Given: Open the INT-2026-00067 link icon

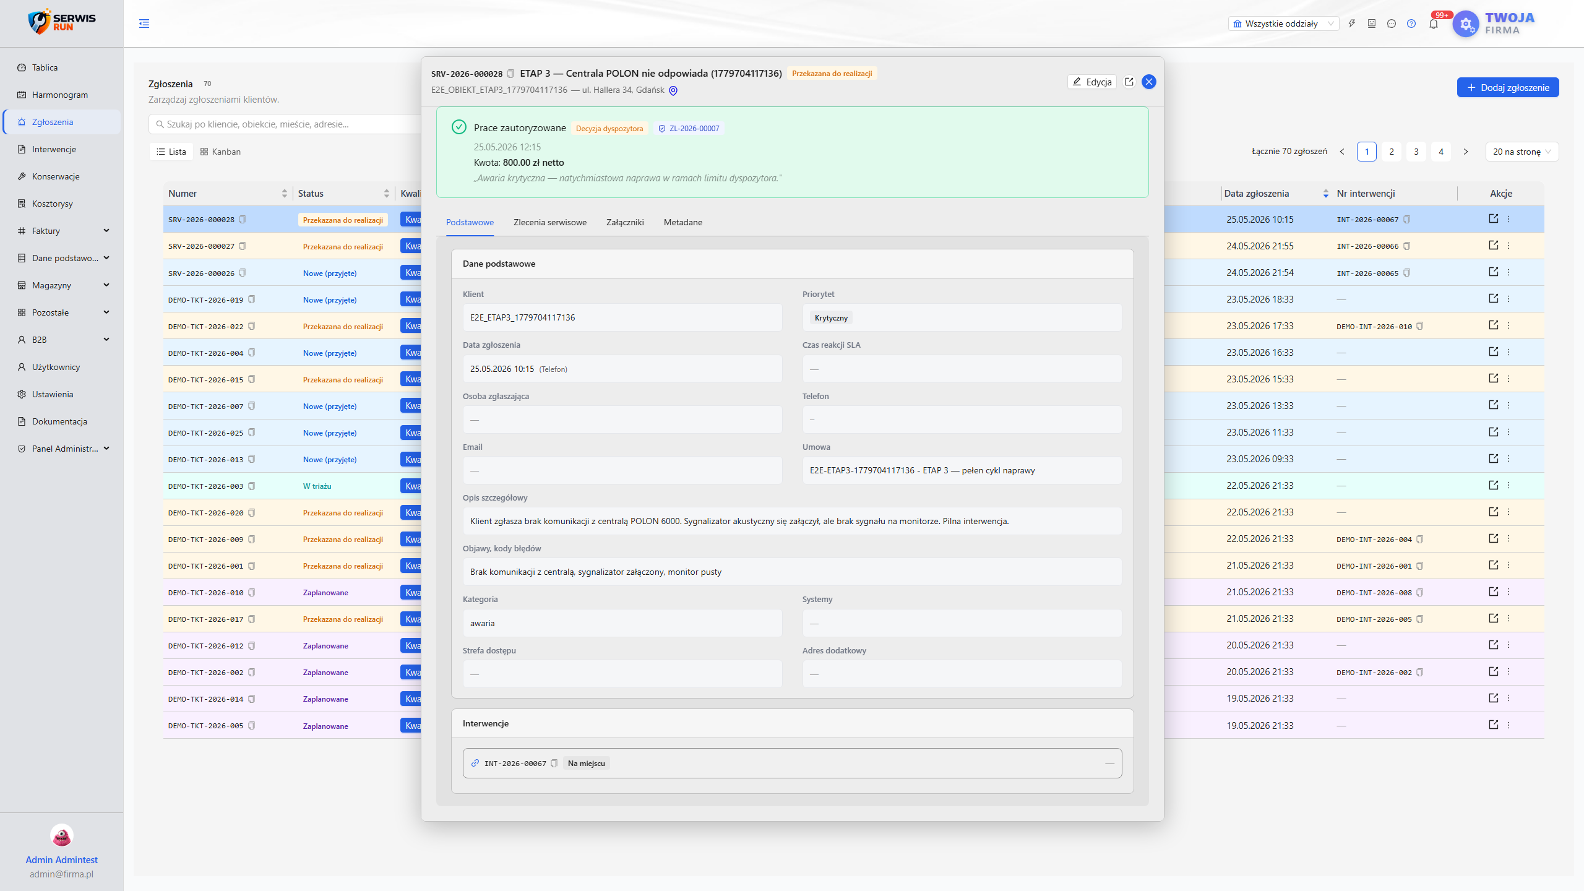Looking at the screenshot, I should click(475, 764).
